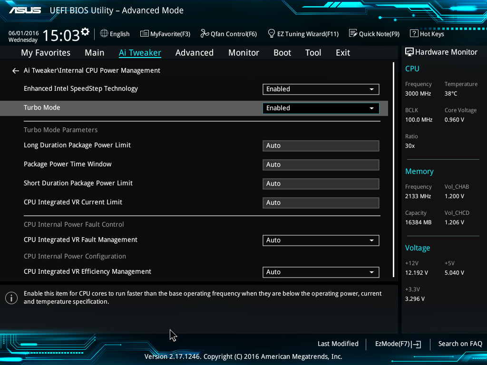Click Long Duration Package Power Limit field

[321, 146]
